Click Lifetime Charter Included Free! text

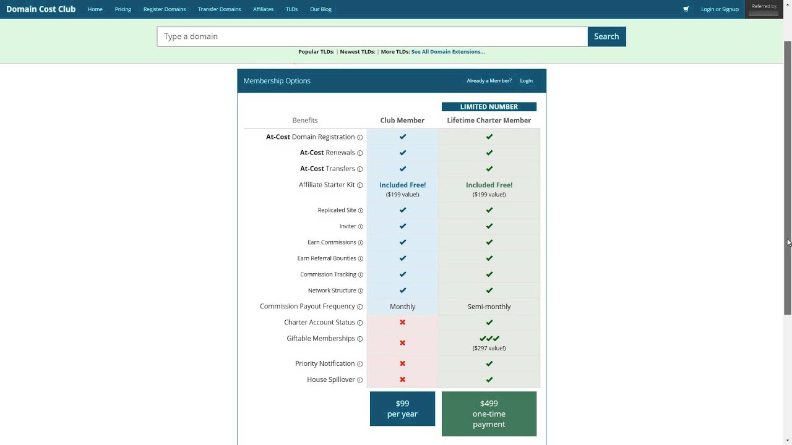click(x=489, y=185)
